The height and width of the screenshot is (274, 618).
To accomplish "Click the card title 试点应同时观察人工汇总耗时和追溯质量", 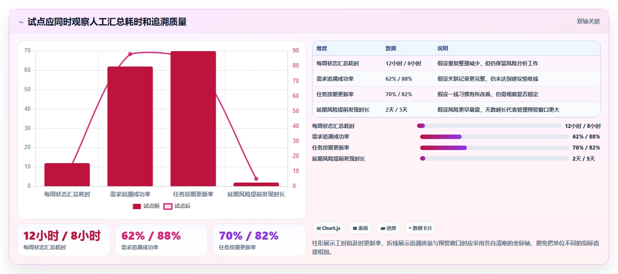I will coord(107,22).
